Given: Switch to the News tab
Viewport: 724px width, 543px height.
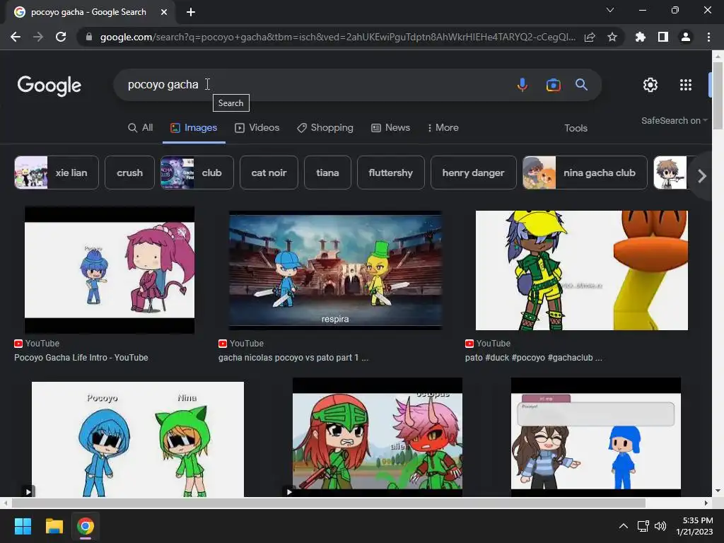Looking at the screenshot, I should click(x=390, y=127).
